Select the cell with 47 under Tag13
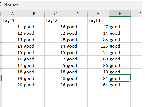 tap(98, 27)
